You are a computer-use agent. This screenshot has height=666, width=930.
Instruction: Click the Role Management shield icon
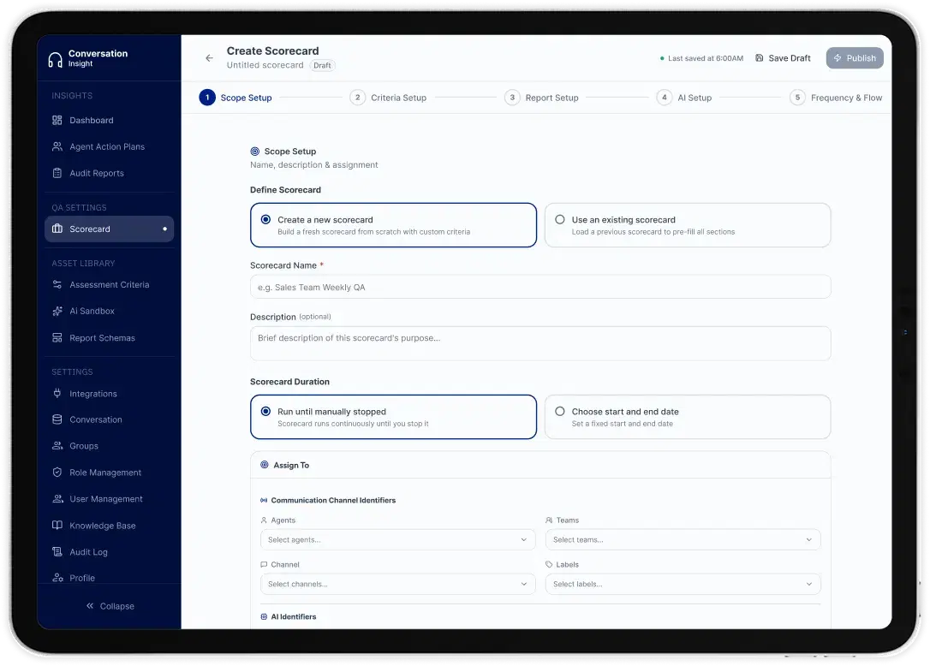[x=57, y=472]
